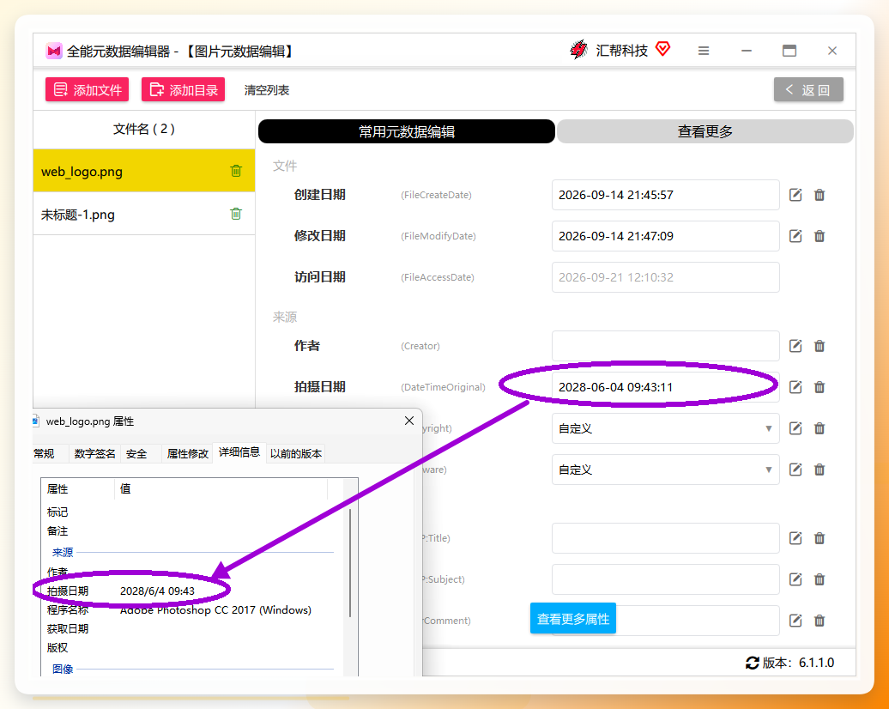The width and height of the screenshot is (889, 709).
Task: Open the 查看更多 tab
Action: point(705,131)
